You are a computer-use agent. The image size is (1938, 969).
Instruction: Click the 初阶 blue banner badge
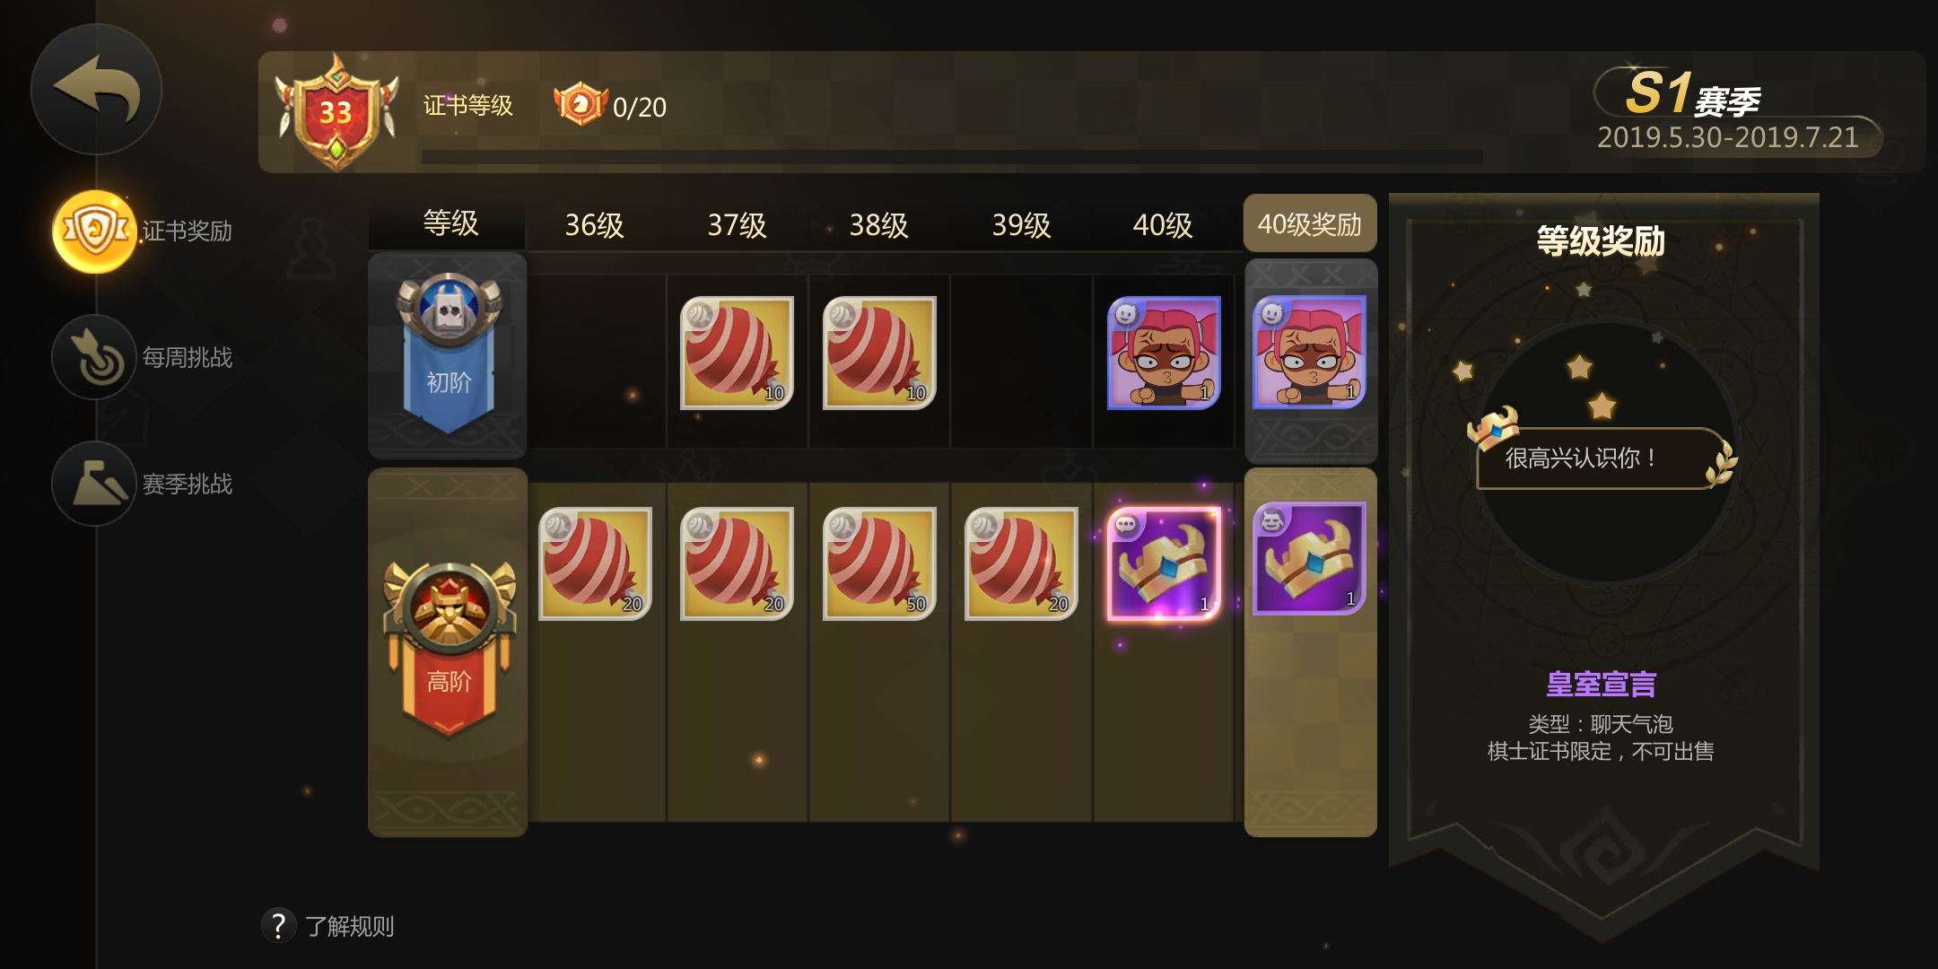point(449,353)
